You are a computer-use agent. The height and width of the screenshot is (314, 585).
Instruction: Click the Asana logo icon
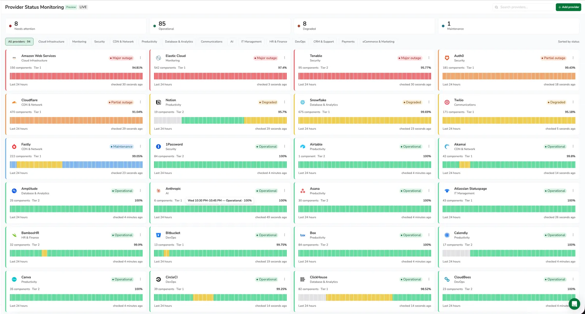coord(303,191)
